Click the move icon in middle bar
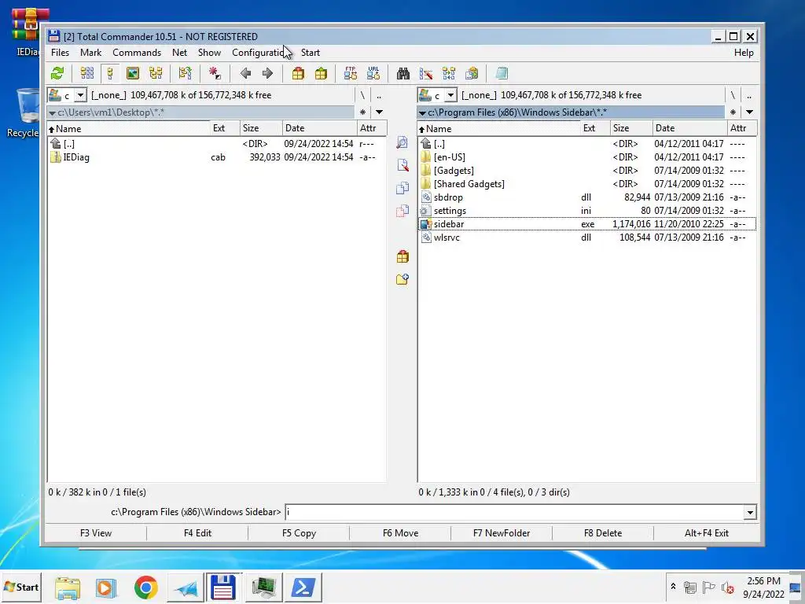This screenshot has height=604, width=805. pos(402,211)
